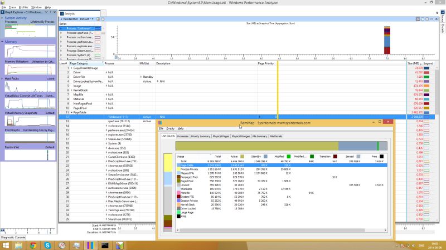This screenshot has width=446, height=250.
Task: Sort by Page Category column header
Action: [85, 63]
